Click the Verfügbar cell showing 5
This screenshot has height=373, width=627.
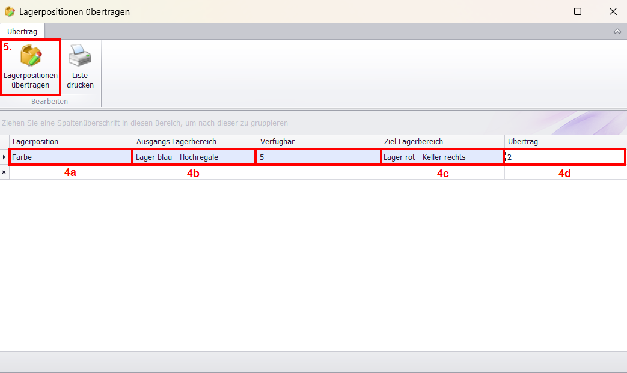(x=319, y=157)
